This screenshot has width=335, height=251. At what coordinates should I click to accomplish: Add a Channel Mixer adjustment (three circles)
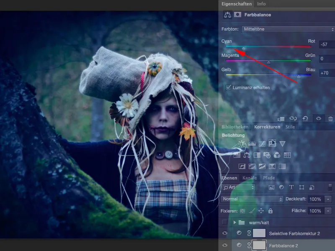(277, 155)
